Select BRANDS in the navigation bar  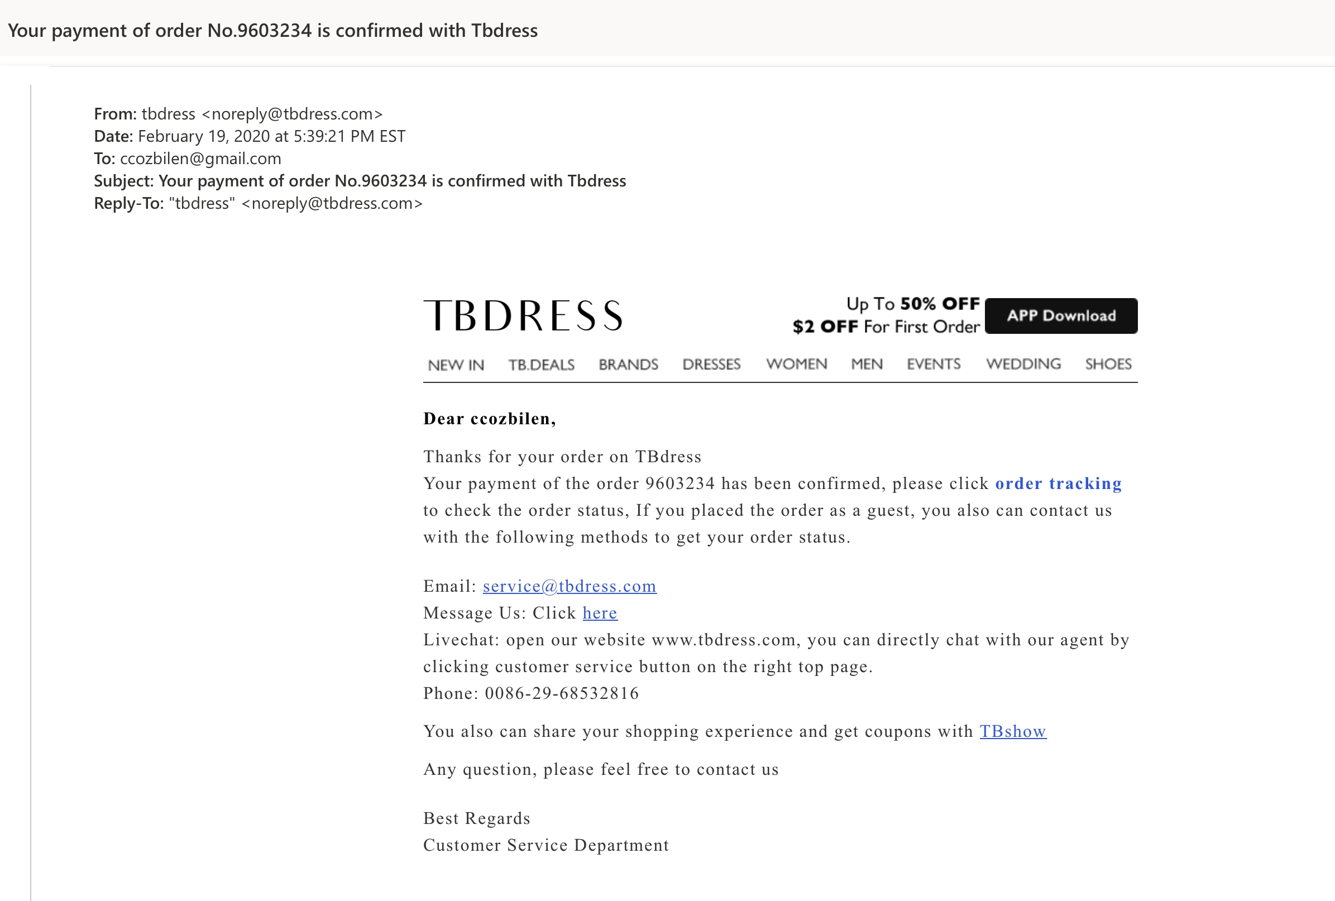point(629,365)
